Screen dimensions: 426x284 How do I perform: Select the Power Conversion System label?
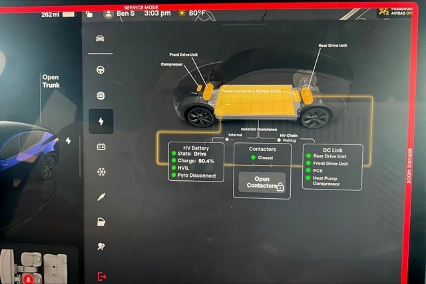tap(252, 91)
